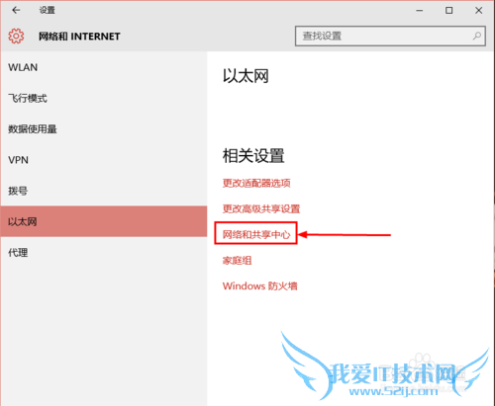Click the 网络和 INTERNET title
The height and width of the screenshot is (406, 495).
coord(79,37)
